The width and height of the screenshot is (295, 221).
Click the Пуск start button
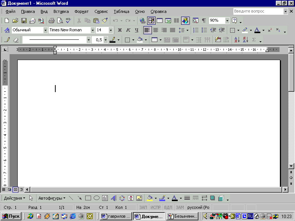click(11, 216)
